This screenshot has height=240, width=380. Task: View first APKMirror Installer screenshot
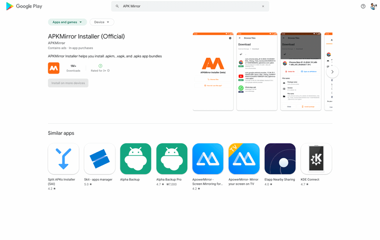213,72
